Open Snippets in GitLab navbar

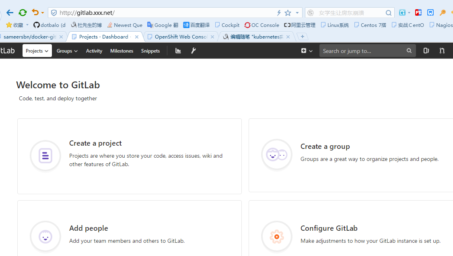[x=150, y=51]
